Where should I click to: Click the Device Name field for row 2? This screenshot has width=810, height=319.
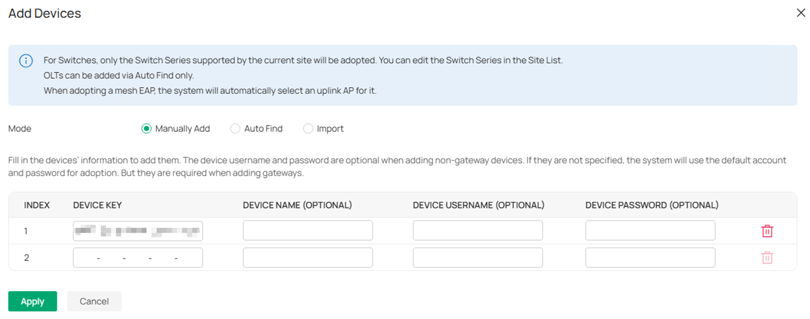308,257
